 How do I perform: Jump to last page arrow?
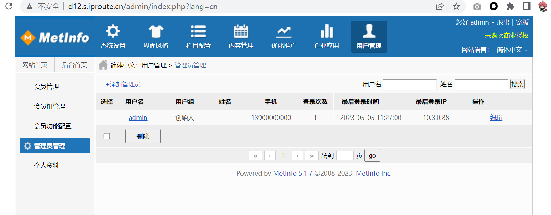pyautogui.click(x=312, y=156)
